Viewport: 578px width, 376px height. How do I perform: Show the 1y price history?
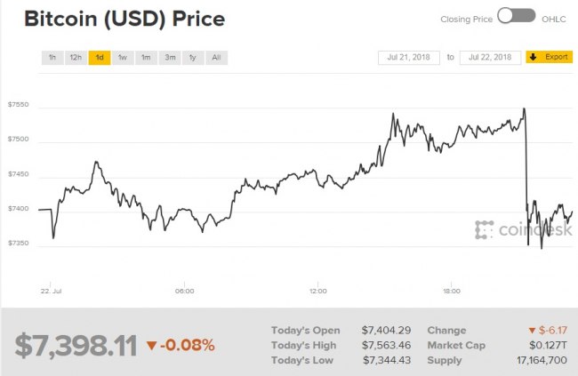click(193, 58)
